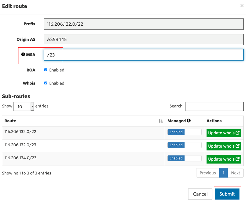Click 'Showing 1 to 3 of 3 entries'
The image size is (246, 203).
click(x=27, y=173)
